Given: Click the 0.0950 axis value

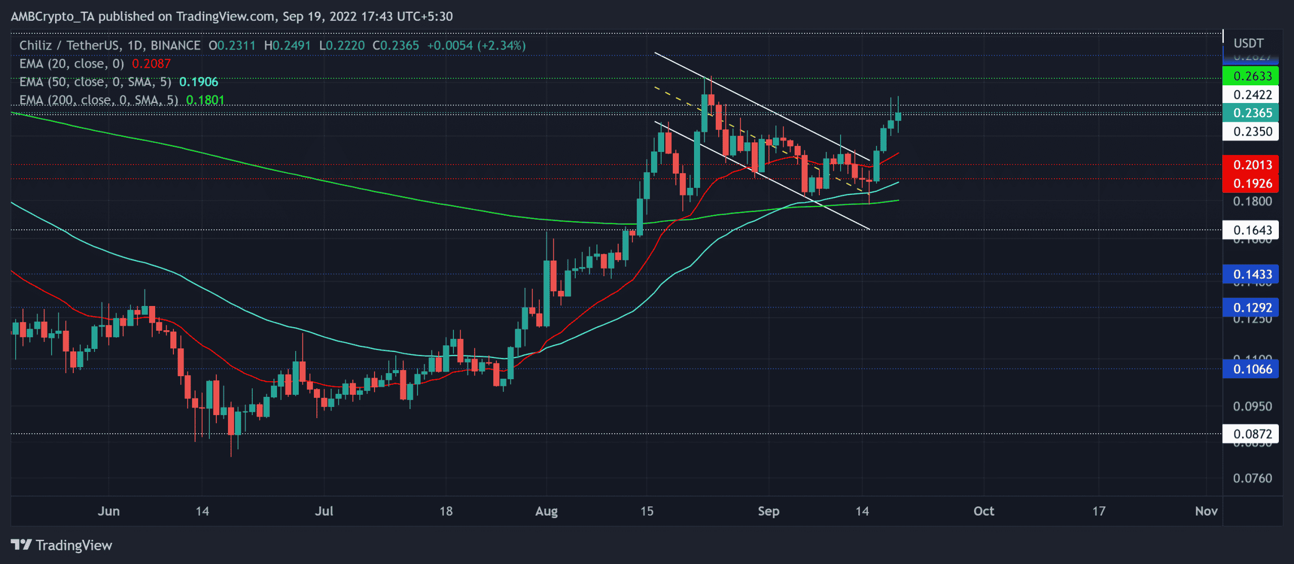Looking at the screenshot, I should pyautogui.click(x=1253, y=406).
